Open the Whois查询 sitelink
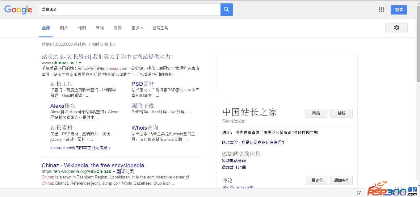 click(x=145, y=128)
